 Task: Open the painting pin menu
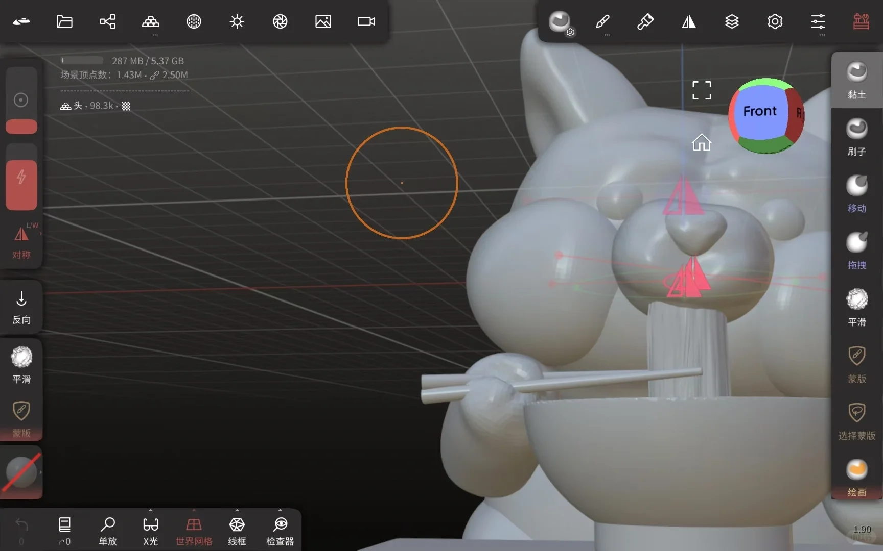tap(645, 21)
